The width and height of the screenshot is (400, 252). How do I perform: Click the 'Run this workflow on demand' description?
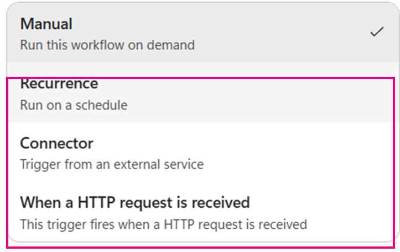pyautogui.click(x=107, y=45)
